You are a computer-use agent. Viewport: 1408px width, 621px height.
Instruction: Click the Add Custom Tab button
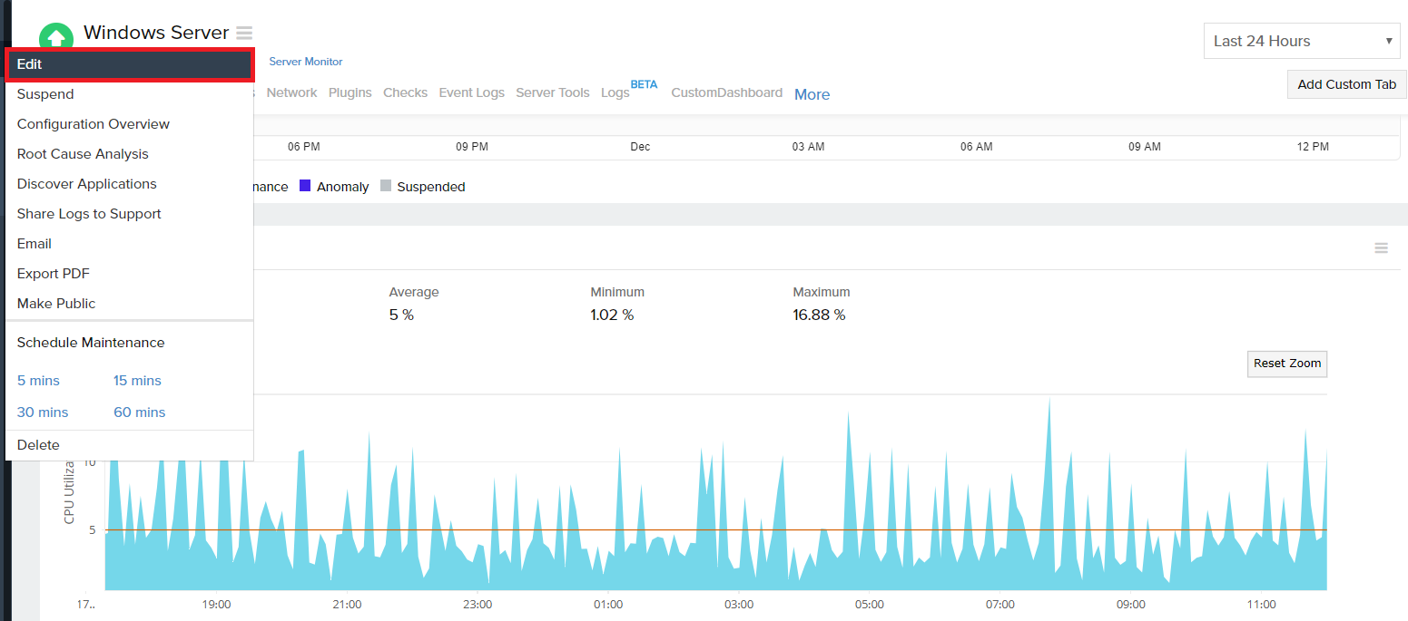click(1346, 84)
